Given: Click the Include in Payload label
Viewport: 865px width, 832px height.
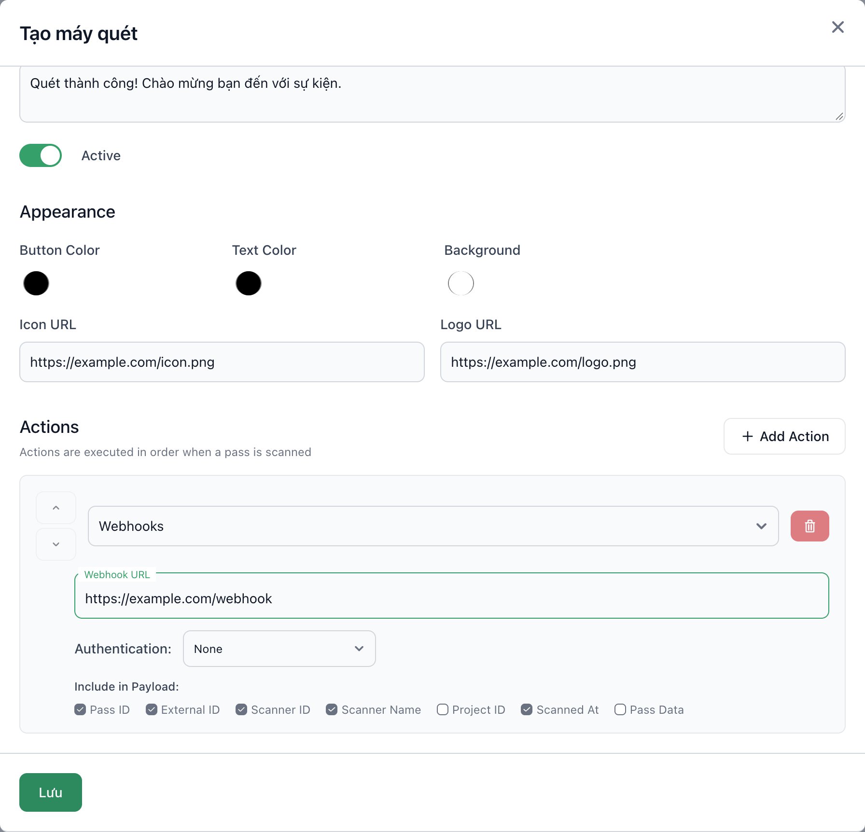Looking at the screenshot, I should tap(126, 686).
